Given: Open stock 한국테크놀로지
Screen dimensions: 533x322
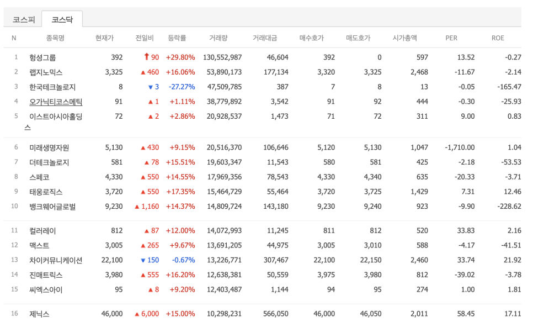Looking at the screenshot, I should [52, 87].
